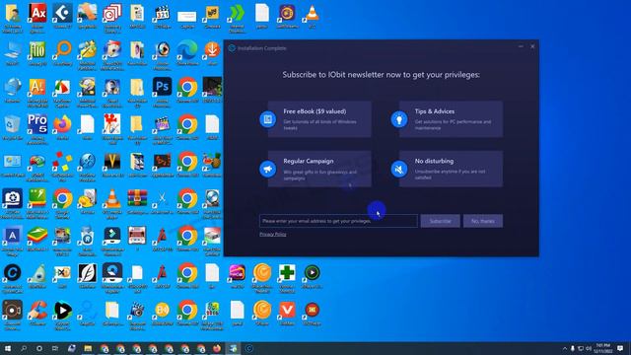Click the Free eBook book icon
This screenshot has width=631, height=355.
(267, 119)
